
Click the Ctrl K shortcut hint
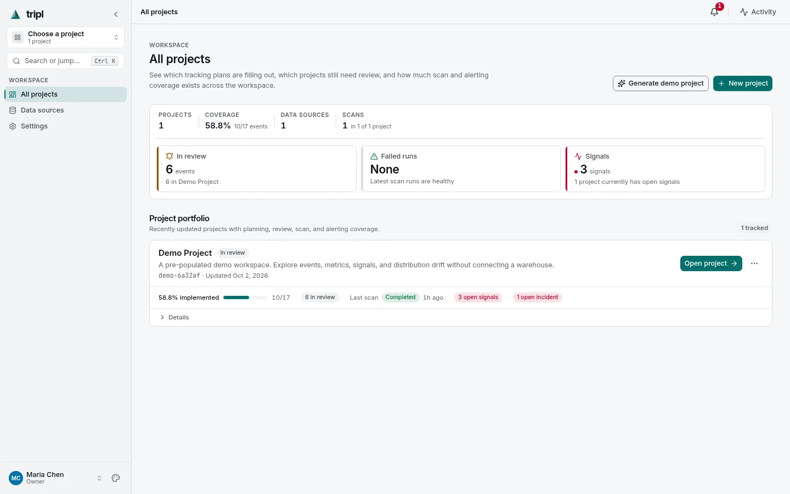[x=105, y=61]
